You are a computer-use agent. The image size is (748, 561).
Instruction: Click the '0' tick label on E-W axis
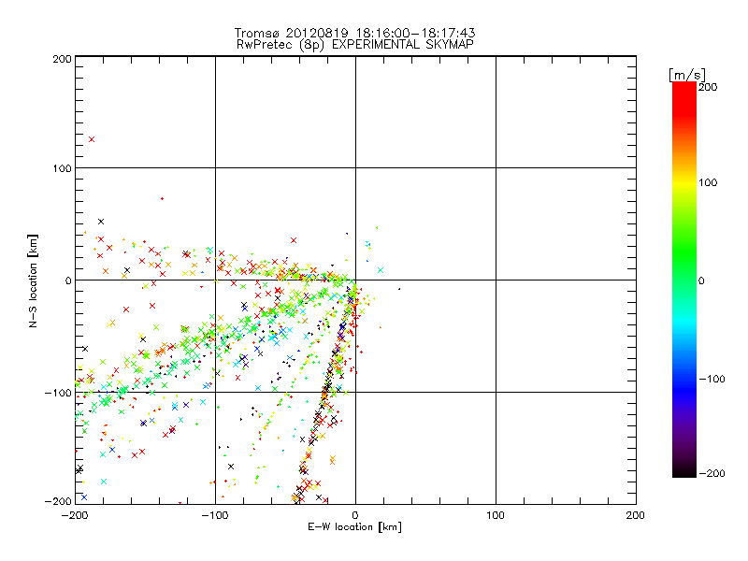click(355, 515)
